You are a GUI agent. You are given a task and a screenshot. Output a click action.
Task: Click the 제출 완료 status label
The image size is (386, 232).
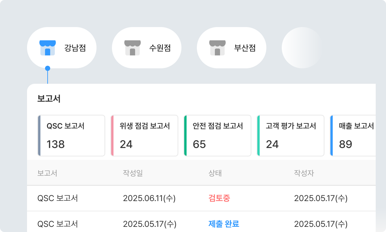[x=224, y=224]
